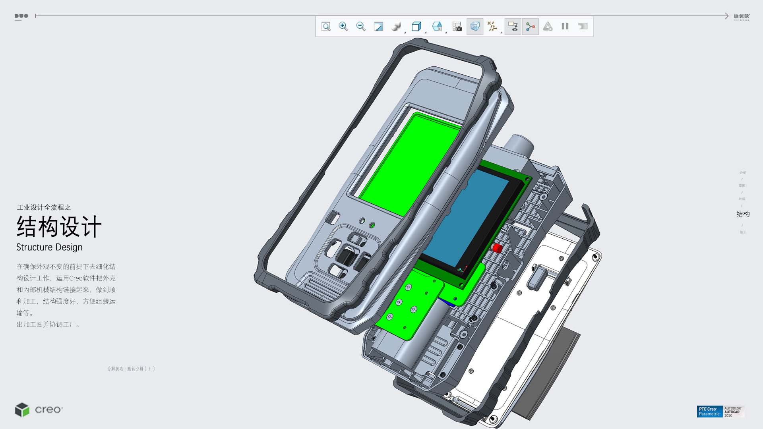The width and height of the screenshot is (763, 429).
Task: Open the Saved Orientations cube icon
Action: click(x=416, y=27)
